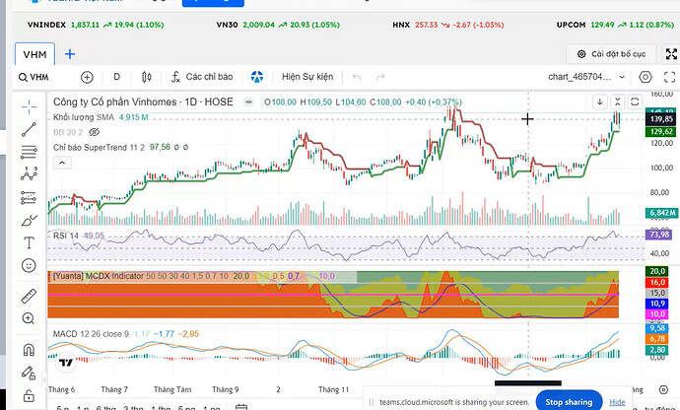Screen dimensions: 680x410
Task: Select the VN30 index ticker
Action: pyautogui.click(x=278, y=25)
